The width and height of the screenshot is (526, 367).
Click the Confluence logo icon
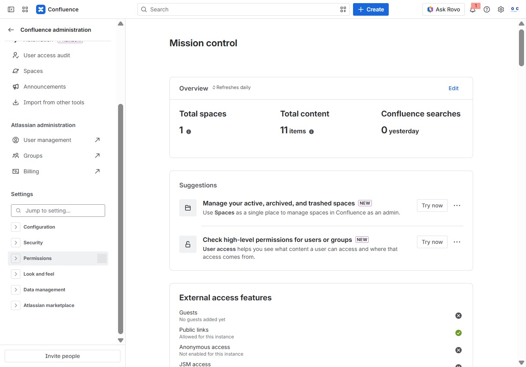[41, 9]
